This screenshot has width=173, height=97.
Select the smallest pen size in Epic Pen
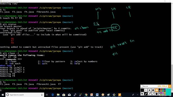pos(142,90)
